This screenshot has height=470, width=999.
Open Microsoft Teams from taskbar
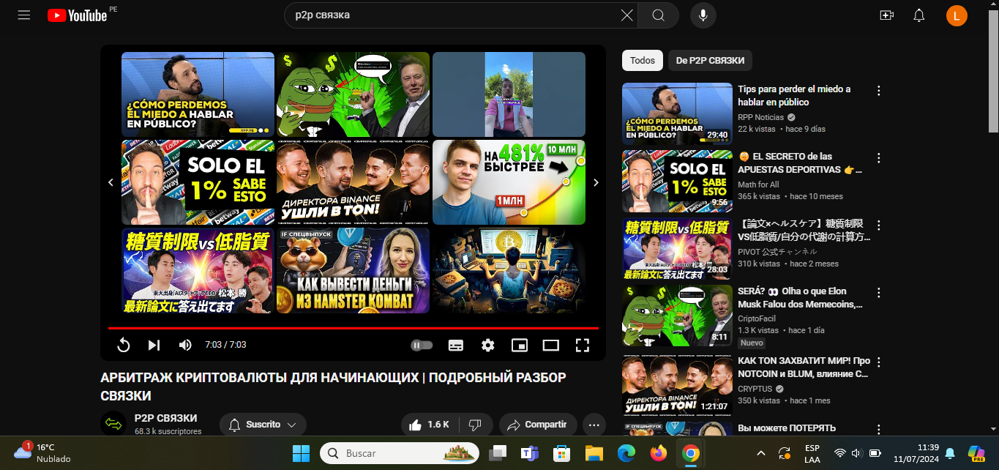[529, 453]
